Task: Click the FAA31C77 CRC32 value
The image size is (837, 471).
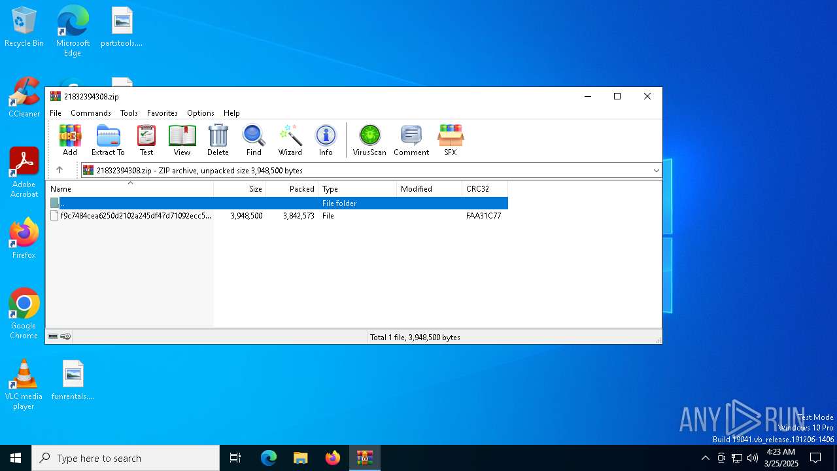Action: [x=484, y=216]
